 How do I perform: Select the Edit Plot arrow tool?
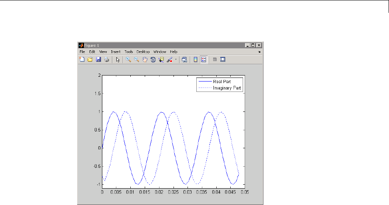coord(118,60)
